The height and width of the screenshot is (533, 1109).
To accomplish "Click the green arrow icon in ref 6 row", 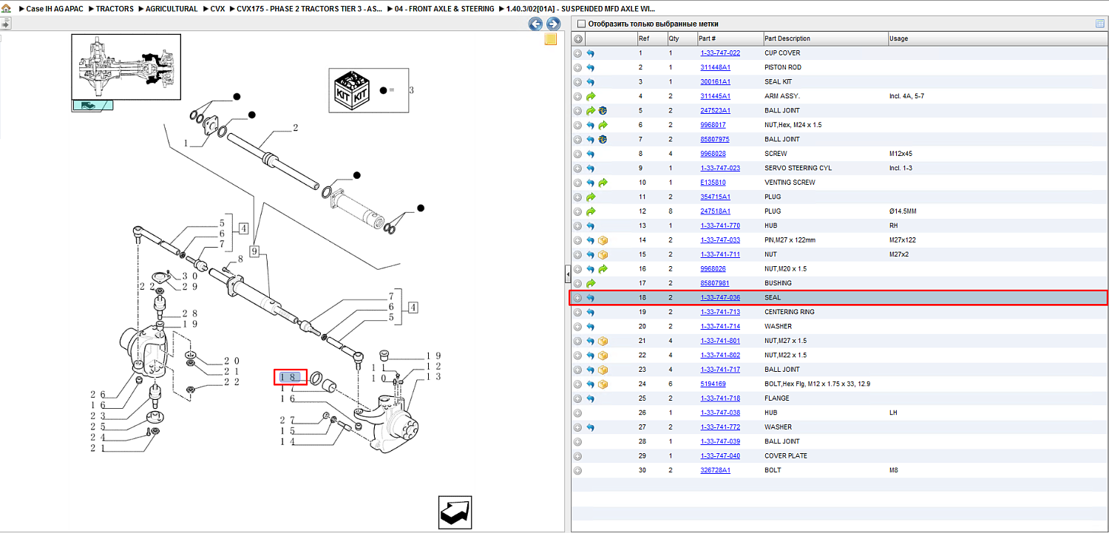I will pos(603,125).
